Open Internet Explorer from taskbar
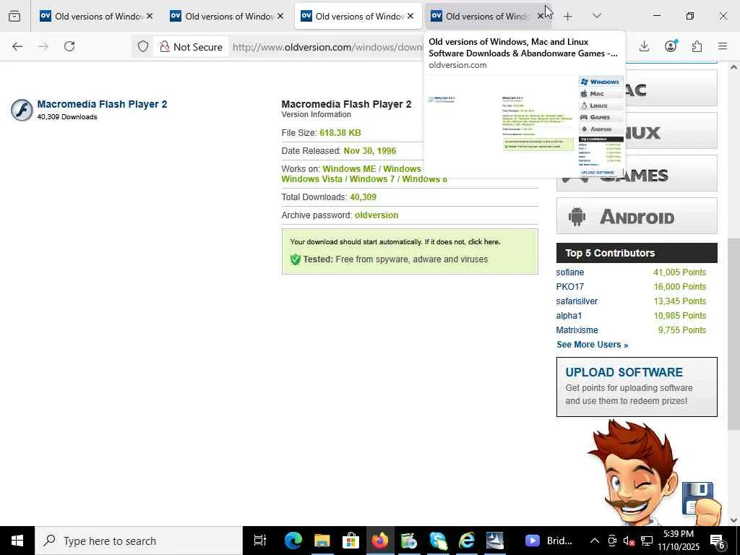The width and height of the screenshot is (740, 555). [x=466, y=541]
